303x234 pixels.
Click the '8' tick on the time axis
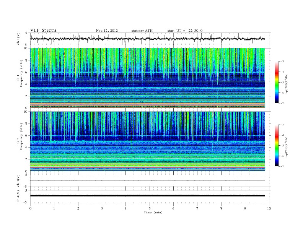click(221, 208)
